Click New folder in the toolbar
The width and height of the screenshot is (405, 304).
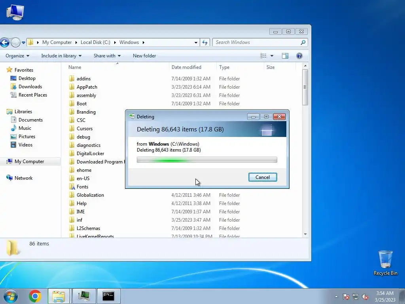[x=144, y=56]
